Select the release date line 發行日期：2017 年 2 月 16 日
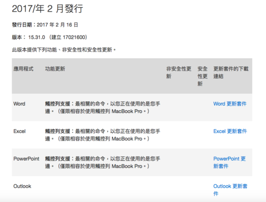 click(x=45, y=25)
